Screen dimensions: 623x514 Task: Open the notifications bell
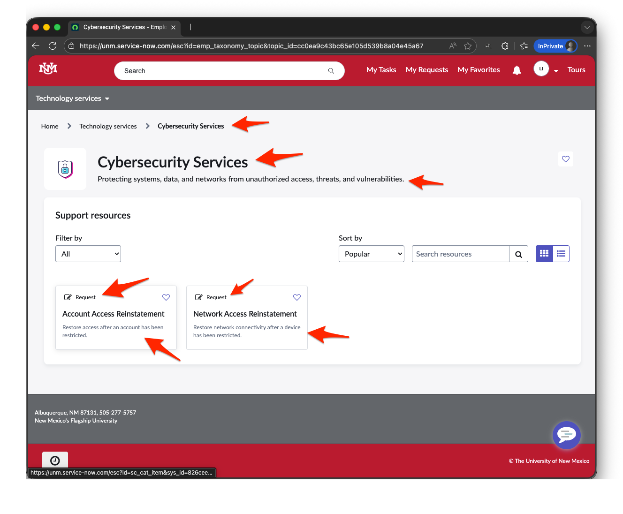pyautogui.click(x=517, y=70)
